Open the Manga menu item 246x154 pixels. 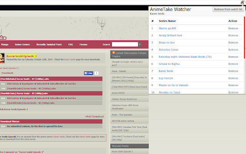click(5, 45)
